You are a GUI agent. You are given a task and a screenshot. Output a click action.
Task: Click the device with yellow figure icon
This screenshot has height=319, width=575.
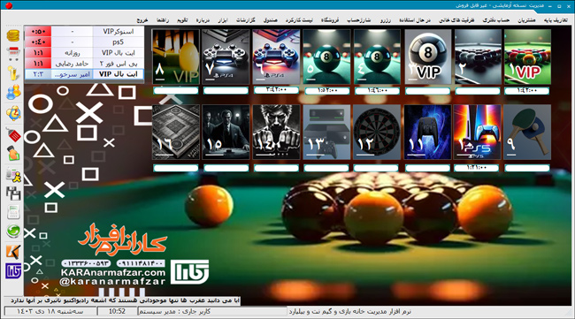13,175
